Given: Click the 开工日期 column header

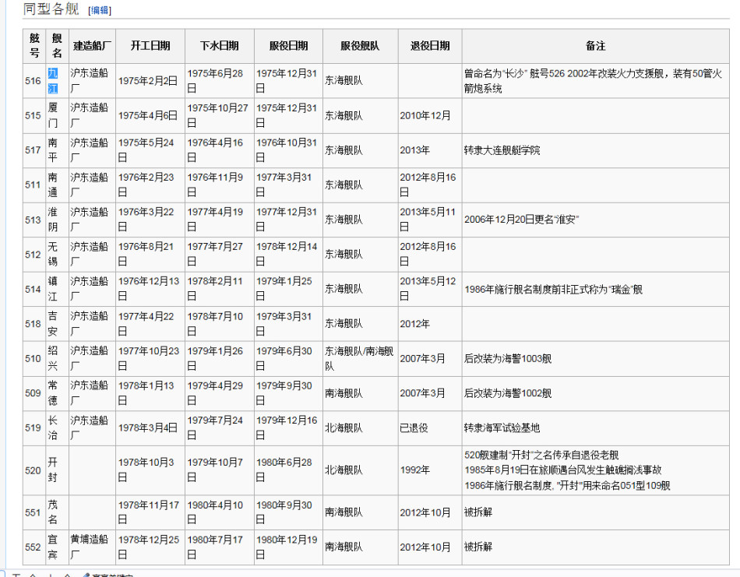Looking at the screenshot, I should click(150, 46).
